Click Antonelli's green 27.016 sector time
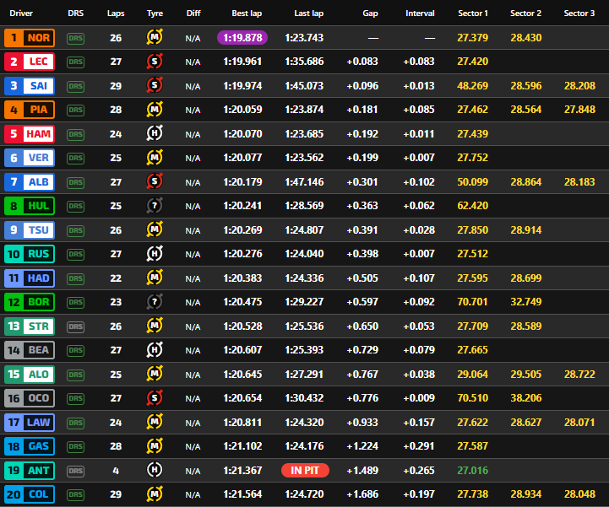Screen dimensions: 609x507 click(472, 471)
